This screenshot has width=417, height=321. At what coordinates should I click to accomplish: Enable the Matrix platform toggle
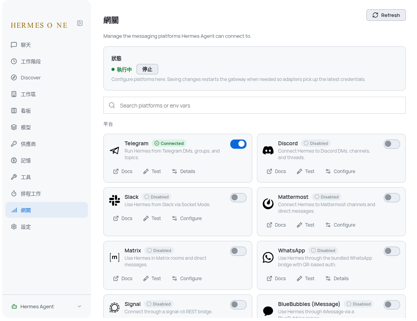238,251
